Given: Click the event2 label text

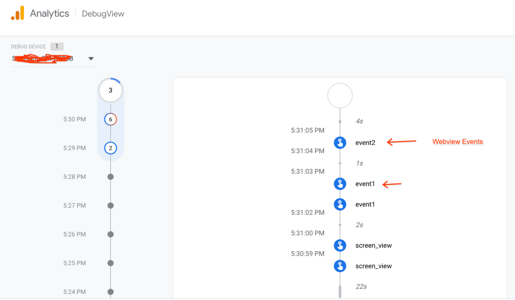Looking at the screenshot, I should 365,143.
